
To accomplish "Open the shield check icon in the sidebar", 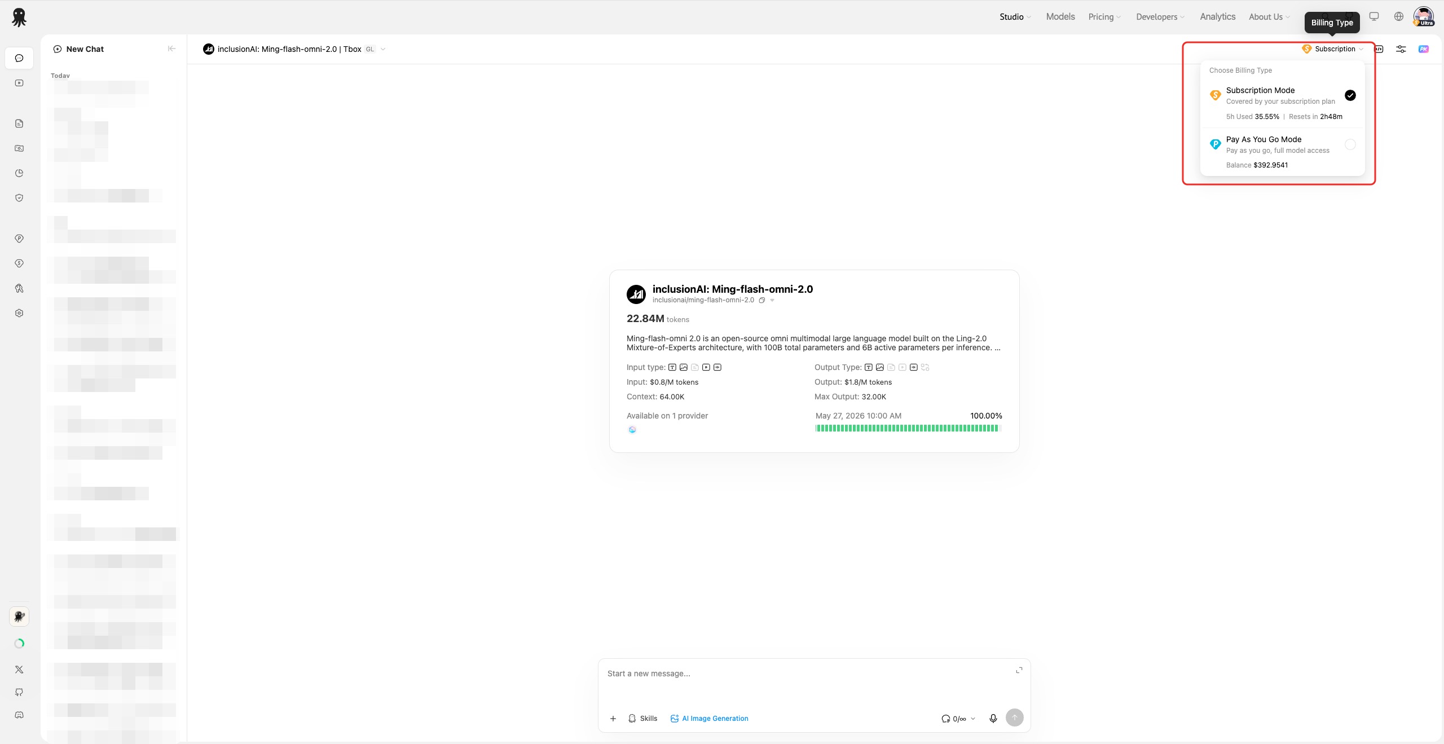I will (x=19, y=198).
